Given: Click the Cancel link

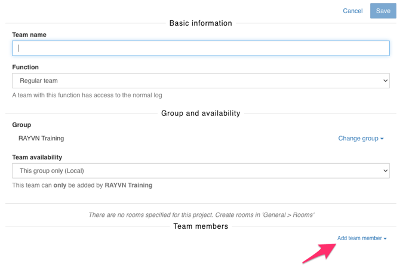Looking at the screenshot, I should (352, 11).
